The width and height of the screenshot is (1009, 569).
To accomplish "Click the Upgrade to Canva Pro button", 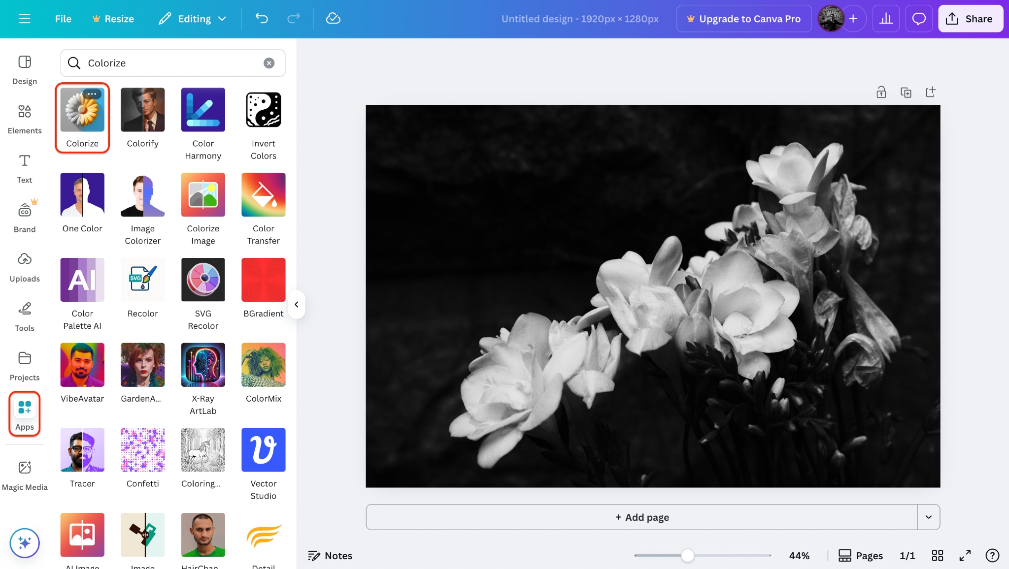I will [x=743, y=19].
